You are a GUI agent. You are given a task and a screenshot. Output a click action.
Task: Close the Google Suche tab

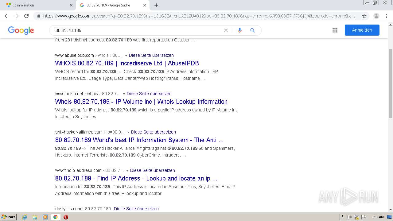tap(145, 5)
